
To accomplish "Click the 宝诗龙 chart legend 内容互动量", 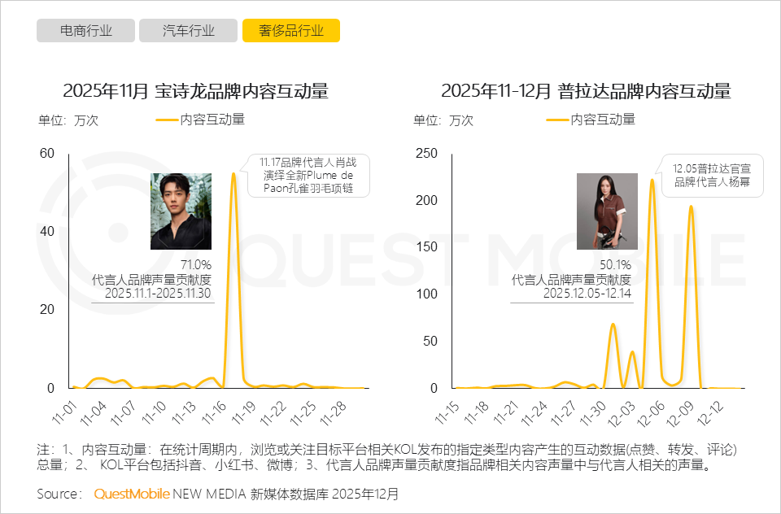I will (201, 120).
